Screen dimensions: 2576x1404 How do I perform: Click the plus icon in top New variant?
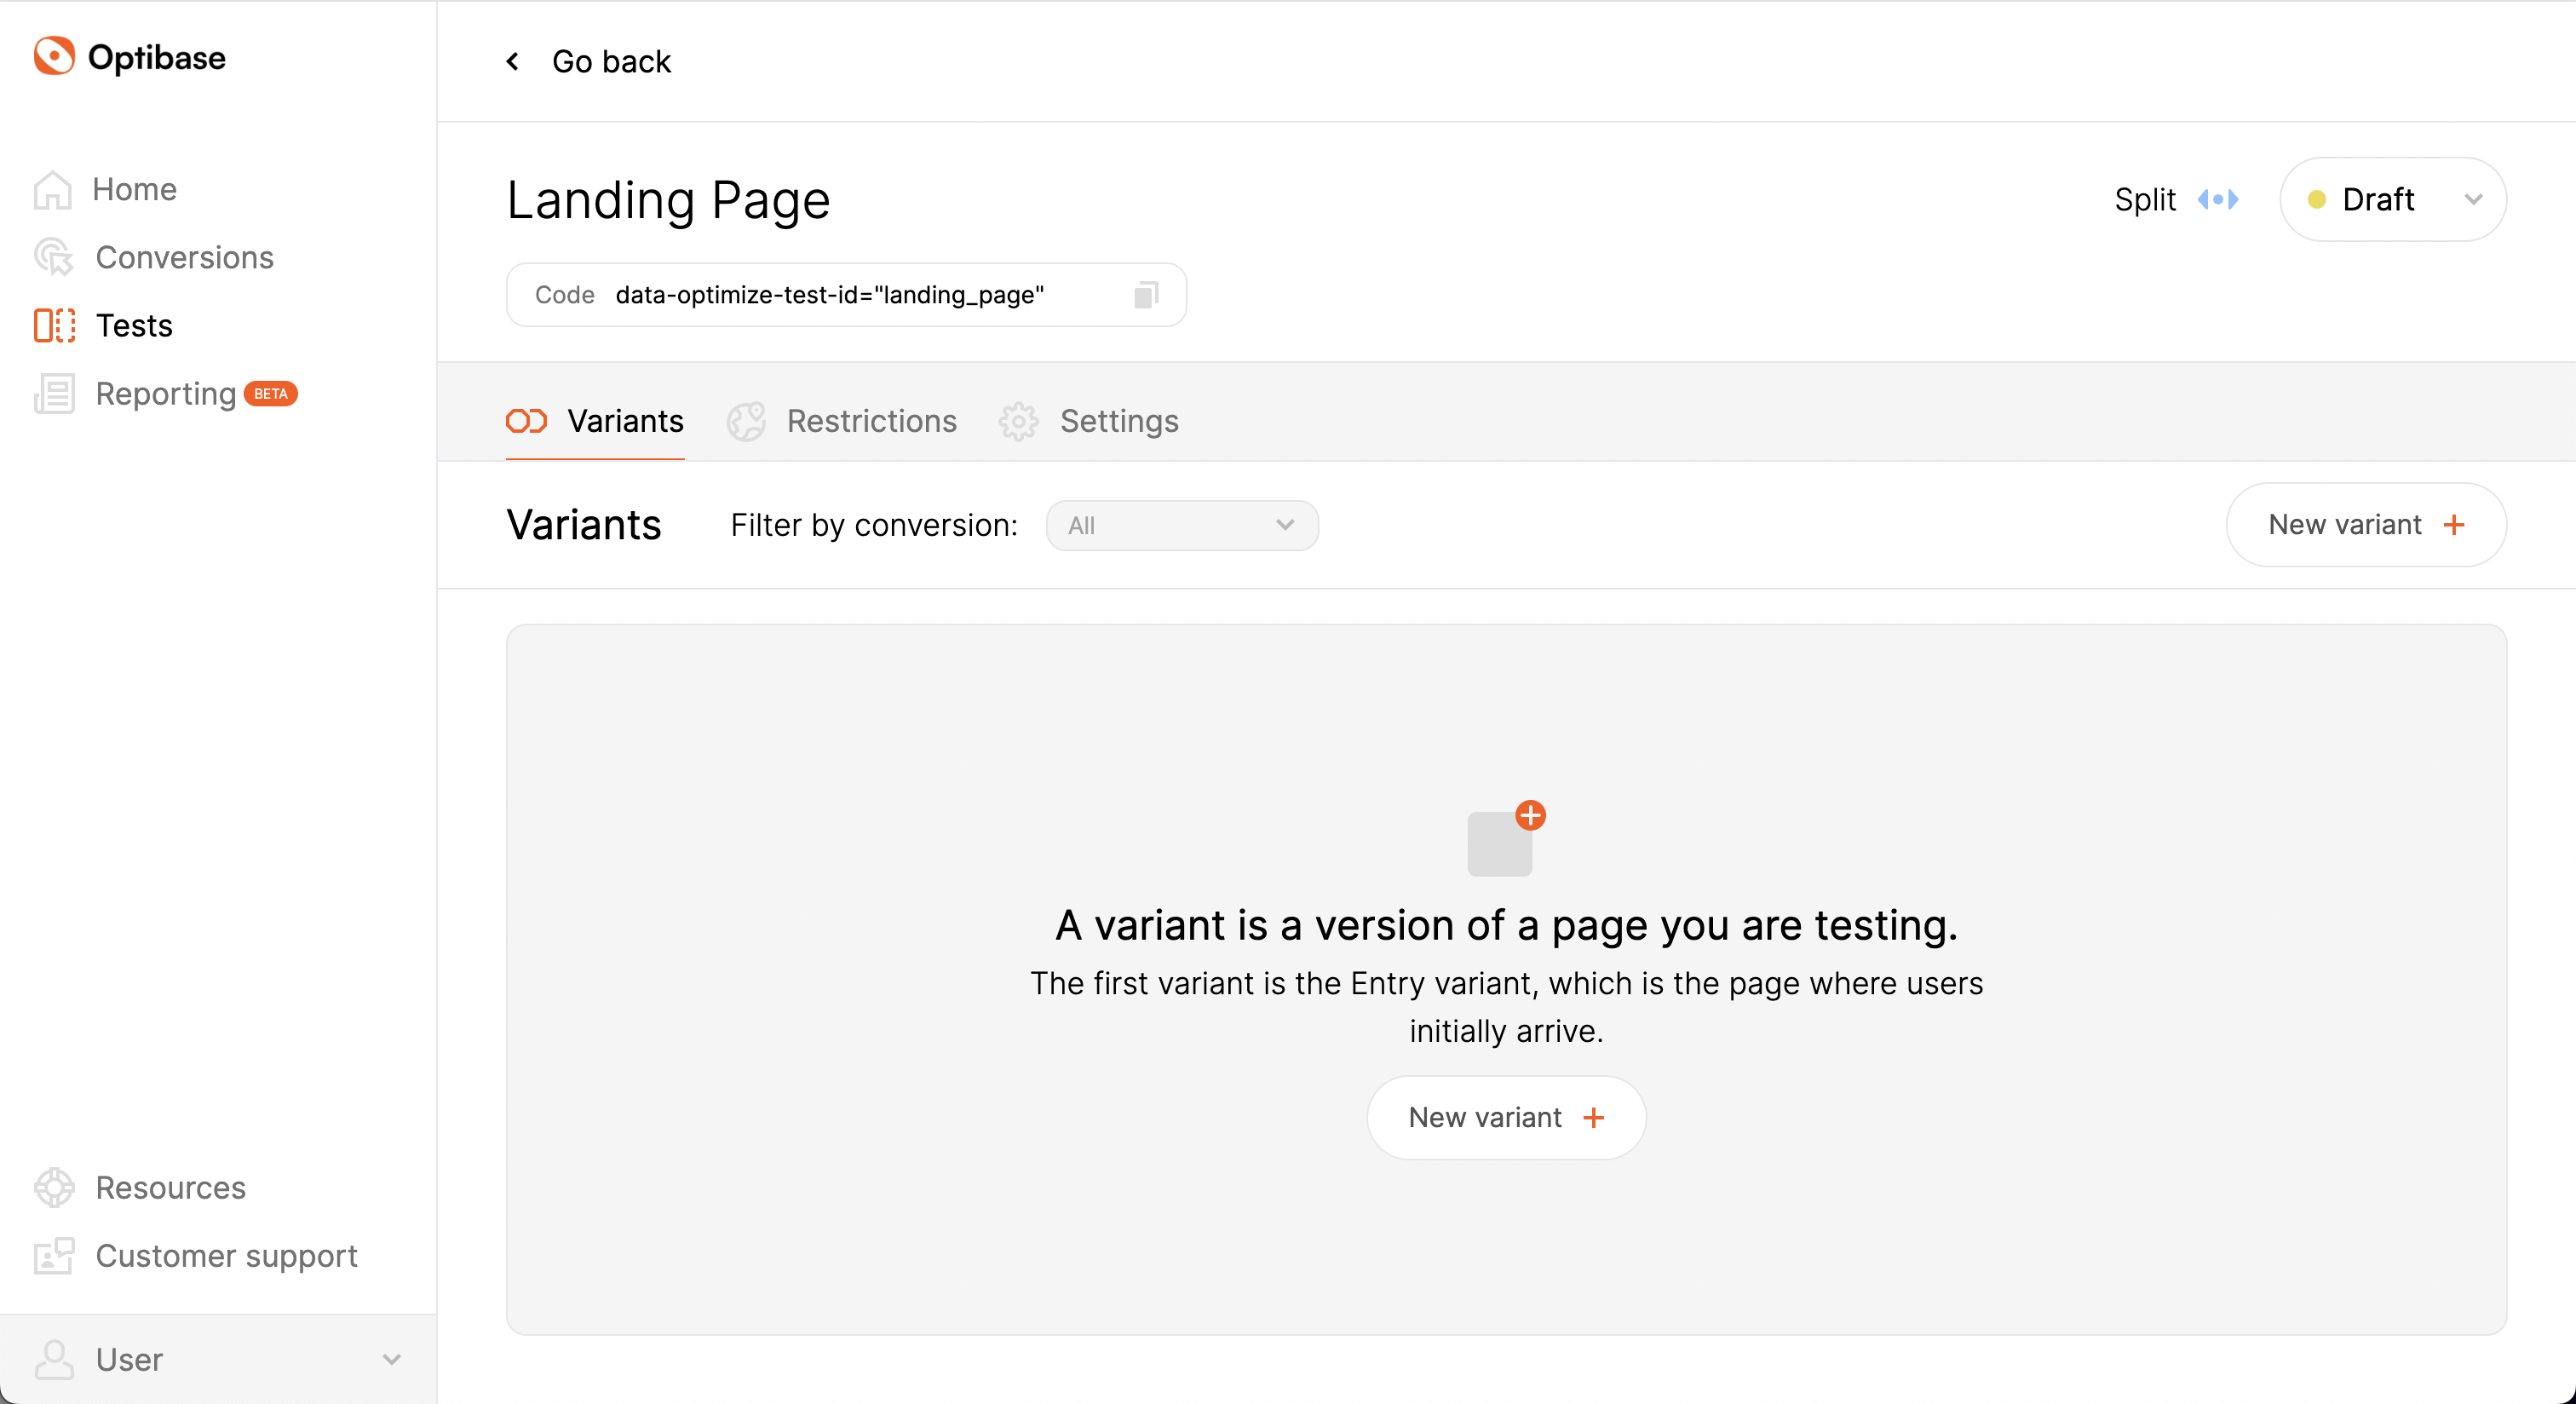(2454, 525)
